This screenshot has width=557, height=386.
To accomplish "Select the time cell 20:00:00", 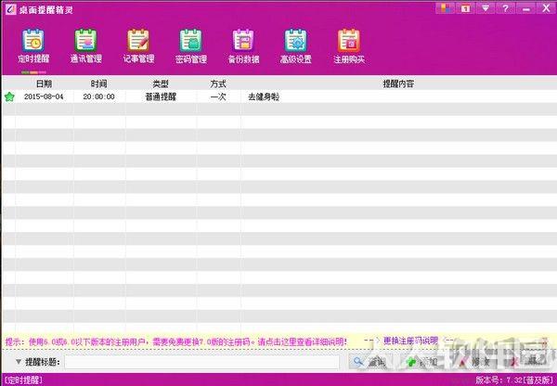I will (x=98, y=96).
